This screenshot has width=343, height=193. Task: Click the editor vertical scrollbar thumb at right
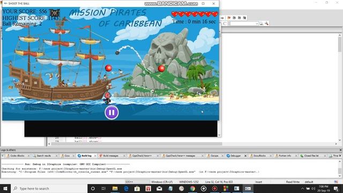tap(340, 44)
